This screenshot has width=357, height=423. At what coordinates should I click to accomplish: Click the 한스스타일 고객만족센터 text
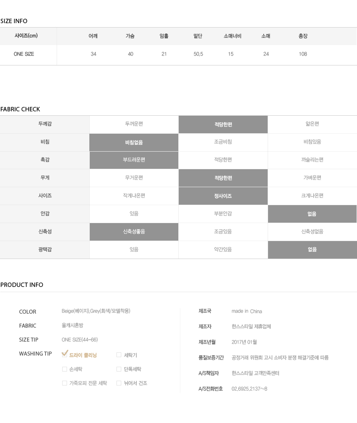255,373
